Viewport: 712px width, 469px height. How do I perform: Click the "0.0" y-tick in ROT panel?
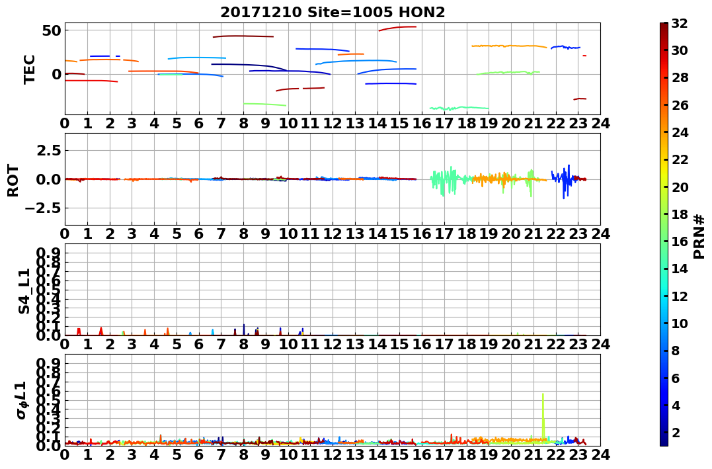pos(48,179)
